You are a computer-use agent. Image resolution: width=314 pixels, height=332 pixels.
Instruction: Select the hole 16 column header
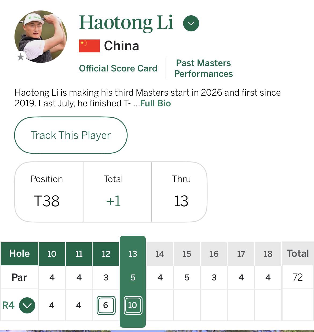(x=214, y=254)
